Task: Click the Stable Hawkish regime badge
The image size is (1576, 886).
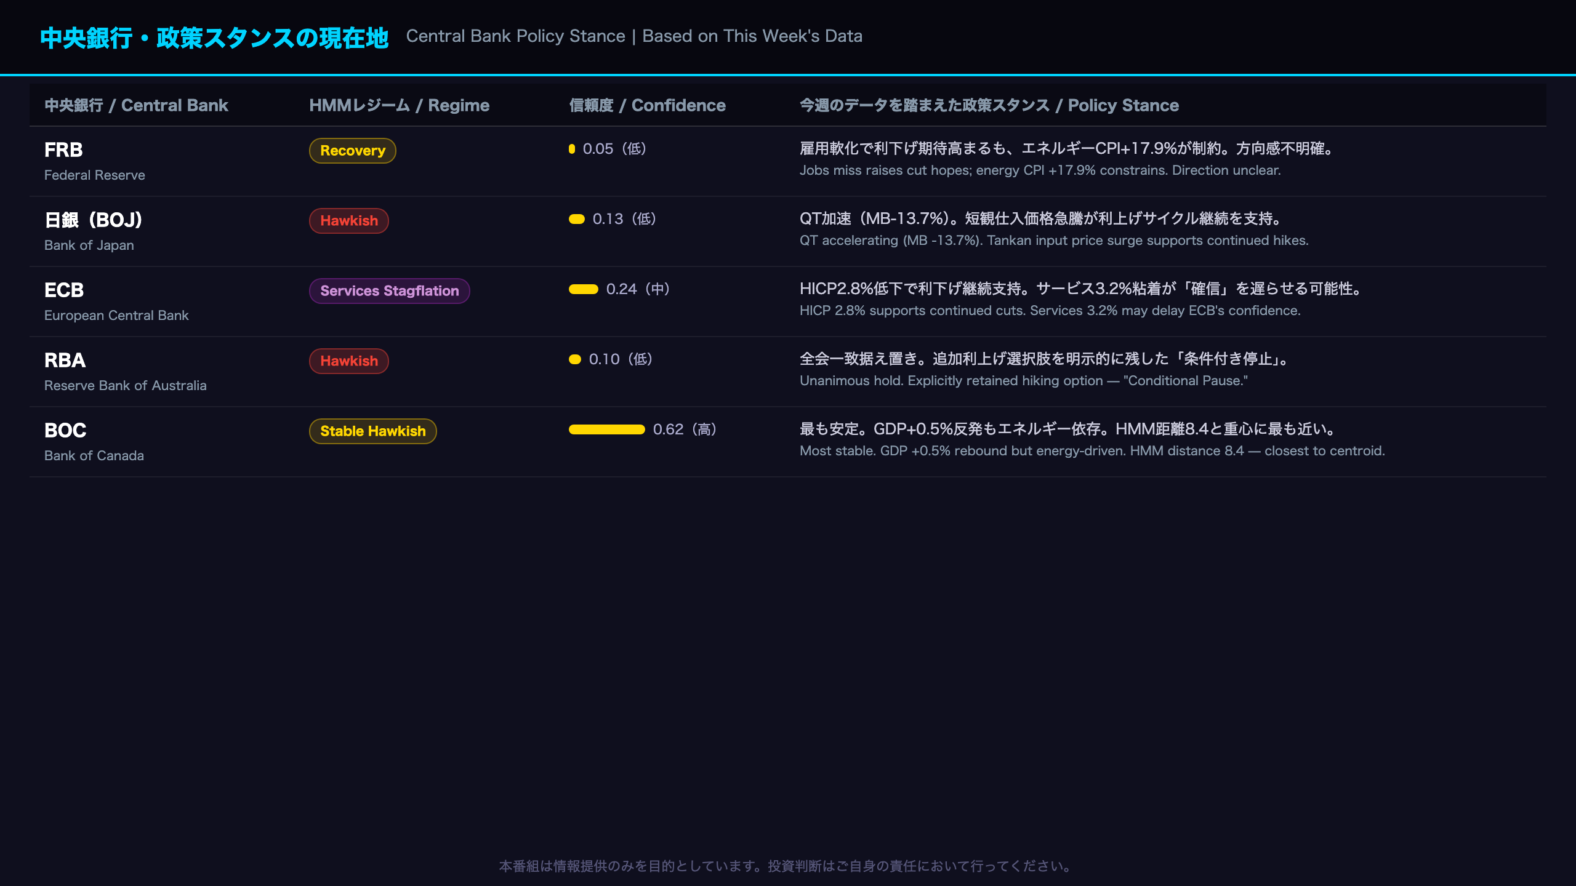Action: pyautogui.click(x=372, y=431)
